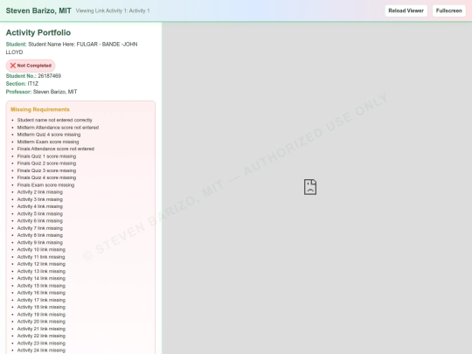Click 'Activity 7 link missing'
The width and height of the screenshot is (472, 354).
click(40, 228)
